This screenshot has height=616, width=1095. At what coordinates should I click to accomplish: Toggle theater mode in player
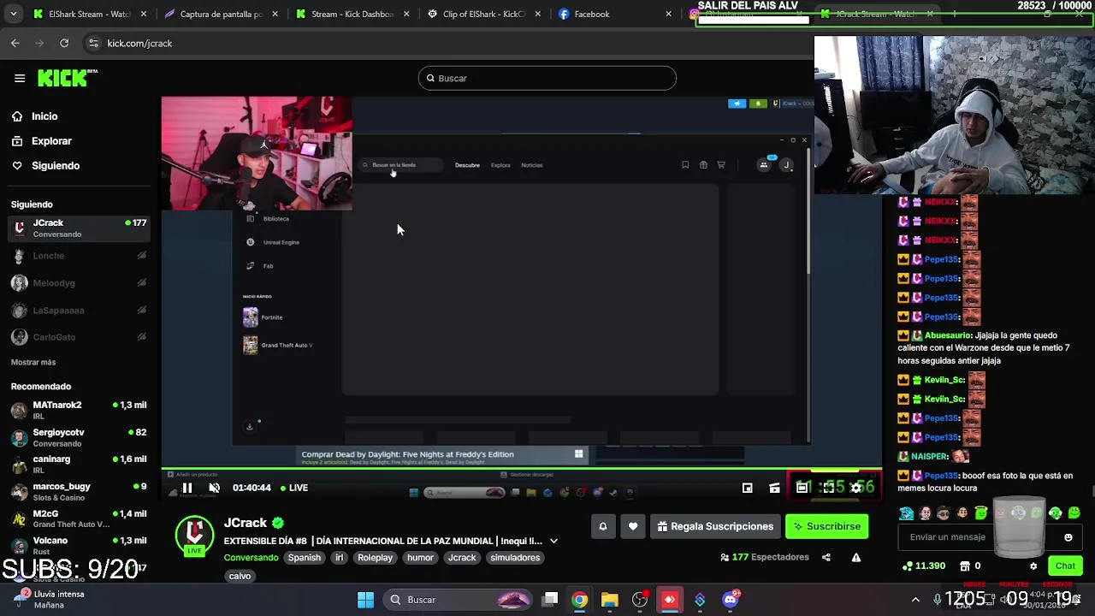click(802, 488)
